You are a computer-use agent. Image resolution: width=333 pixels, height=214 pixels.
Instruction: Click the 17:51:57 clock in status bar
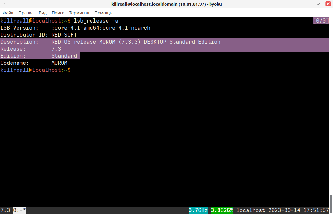(x=316, y=210)
